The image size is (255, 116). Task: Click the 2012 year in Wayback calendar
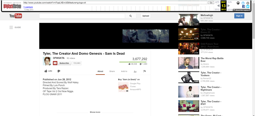(x=217, y=10)
